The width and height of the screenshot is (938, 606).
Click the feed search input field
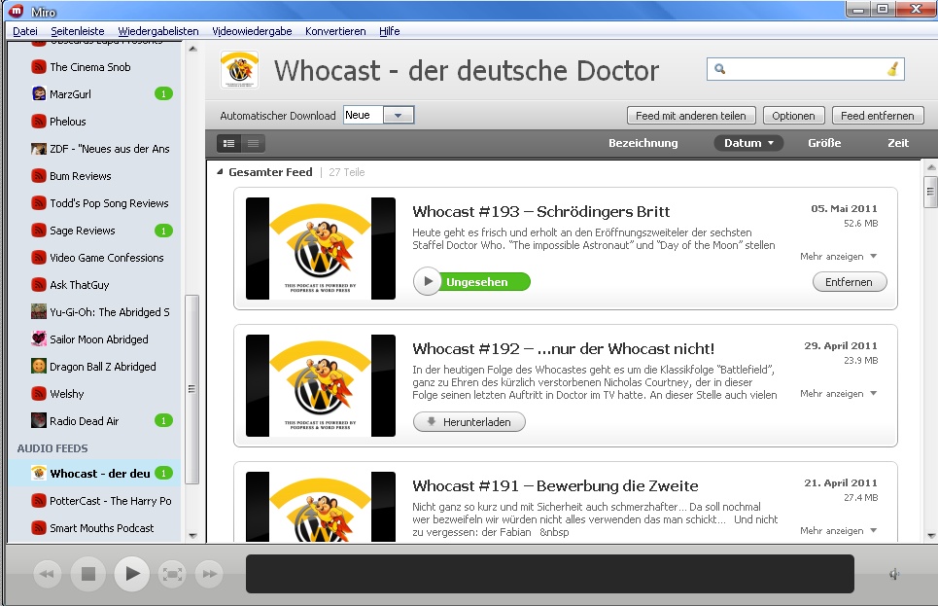(805, 69)
